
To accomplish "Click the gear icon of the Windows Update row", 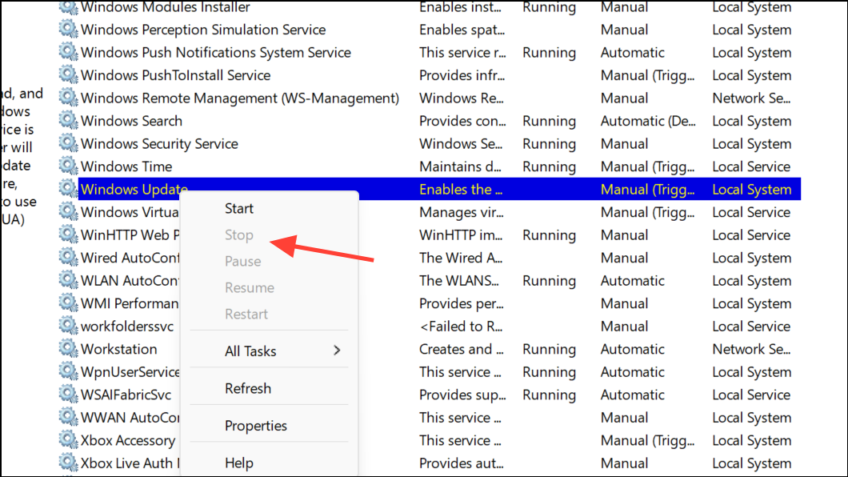I will [68, 189].
